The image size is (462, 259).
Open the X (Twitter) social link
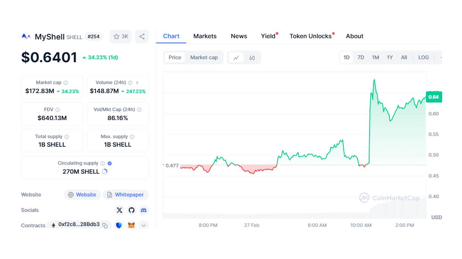click(119, 210)
